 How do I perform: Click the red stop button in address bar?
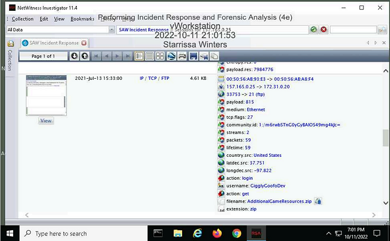pos(323,29)
